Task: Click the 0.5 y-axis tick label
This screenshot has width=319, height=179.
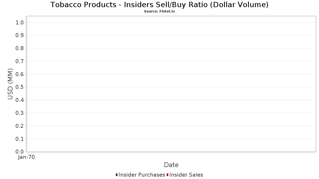Action: coord(20,87)
